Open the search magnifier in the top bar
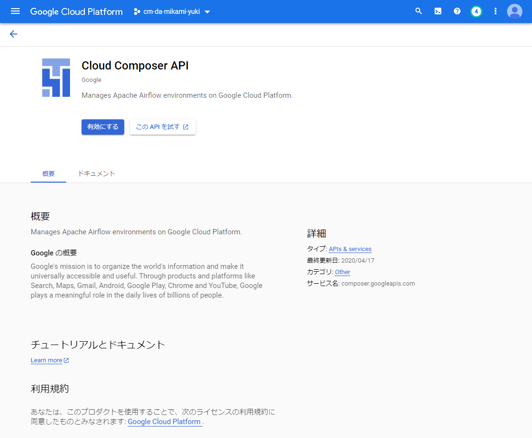Image resolution: width=532 pixels, height=438 pixels. [x=418, y=11]
